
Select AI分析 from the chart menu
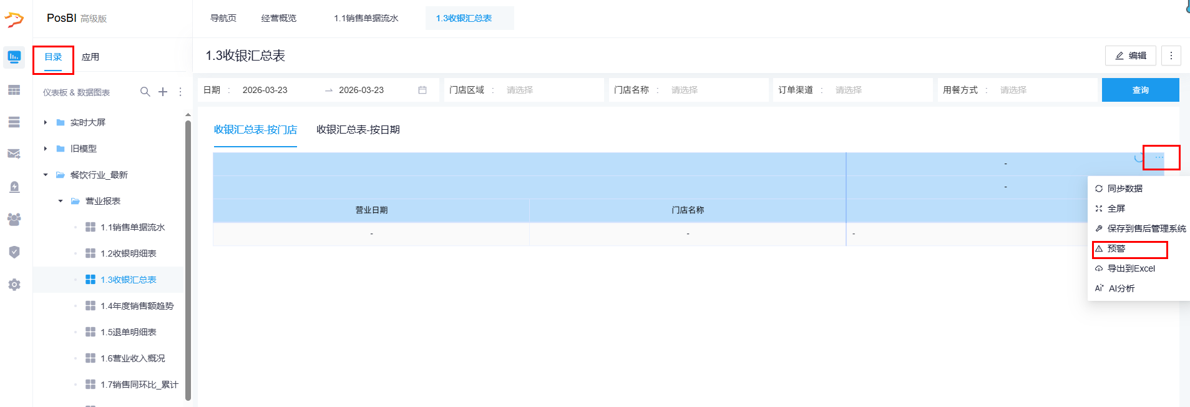tap(1139, 288)
